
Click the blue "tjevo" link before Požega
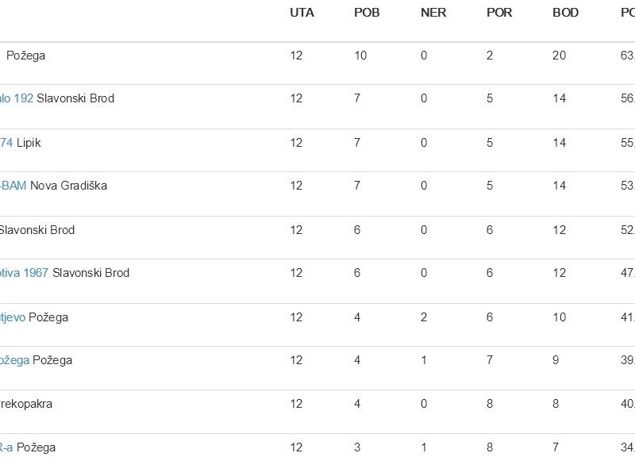pos(13,317)
